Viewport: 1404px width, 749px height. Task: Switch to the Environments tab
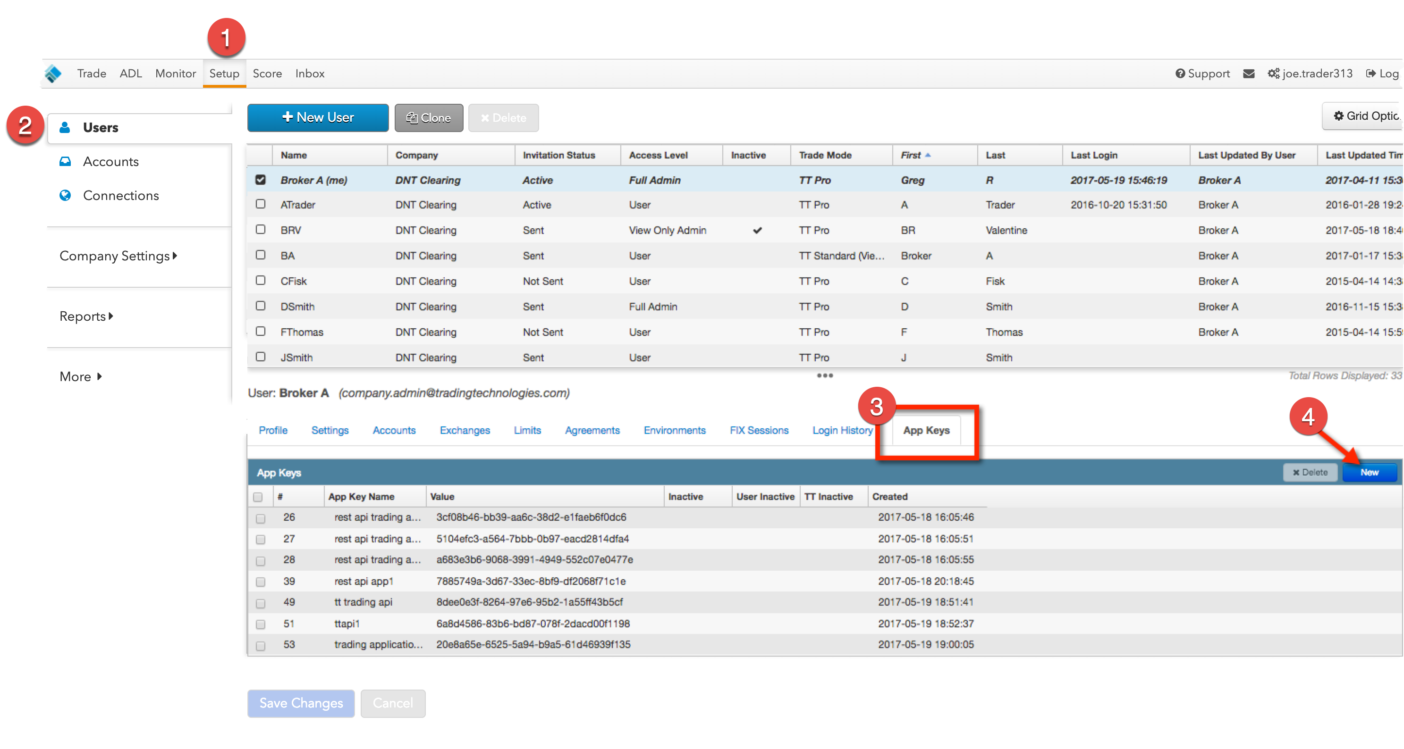(x=674, y=430)
